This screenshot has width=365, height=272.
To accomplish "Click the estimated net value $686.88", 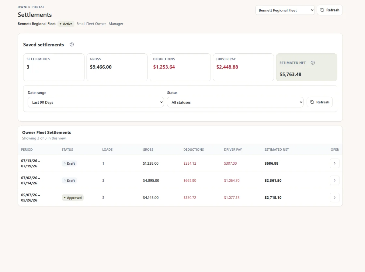I will (x=271, y=163).
